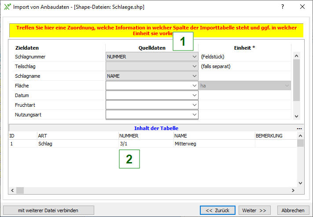Open the Schlagnummer source dropdown
This screenshot has width=313, height=217.
pyautogui.click(x=152, y=57)
